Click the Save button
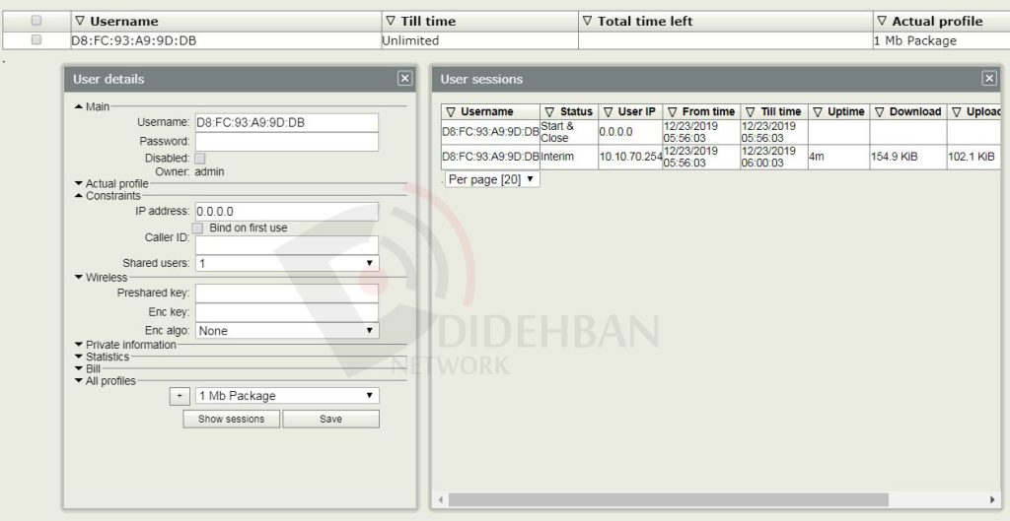This screenshot has height=521, width=1010. (331, 419)
